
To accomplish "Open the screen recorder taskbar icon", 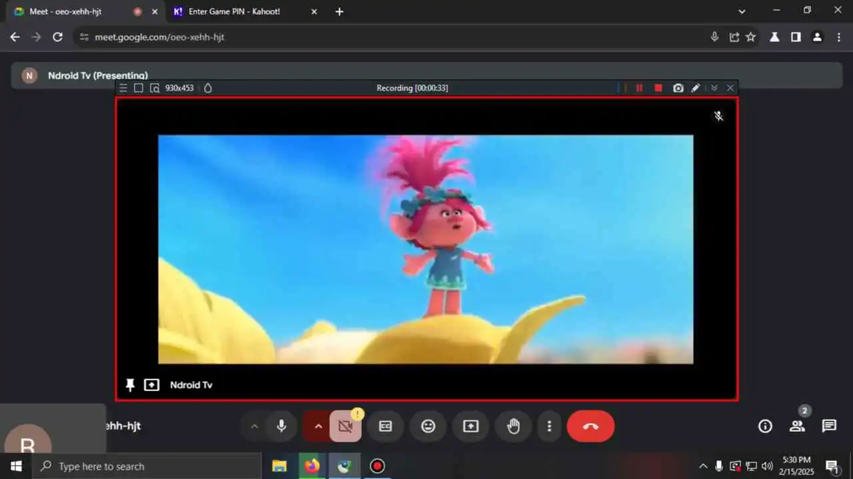I will click(377, 466).
